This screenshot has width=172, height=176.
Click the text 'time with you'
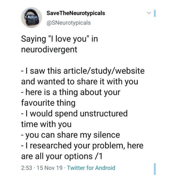46,124
